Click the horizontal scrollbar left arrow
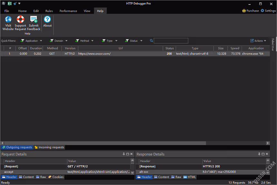The width and height of the screenshot is (277, 185). (x=2, y=143)
